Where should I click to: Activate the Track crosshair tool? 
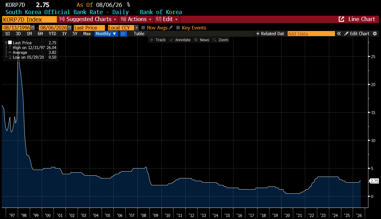click(158, 40)
